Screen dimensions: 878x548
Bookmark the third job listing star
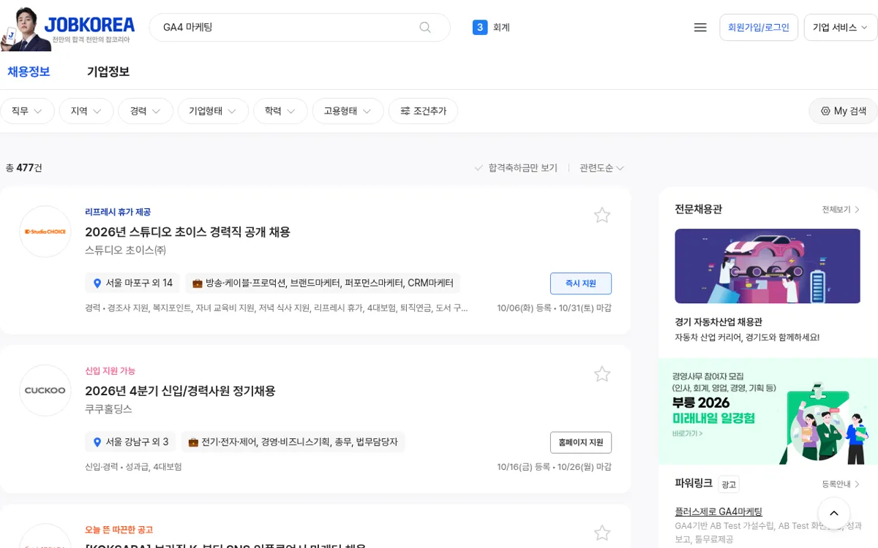(x=602, y=533)
